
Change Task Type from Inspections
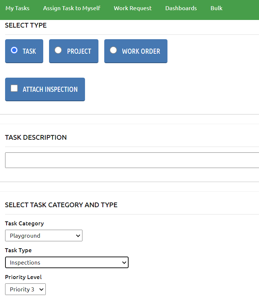(67, 262)
